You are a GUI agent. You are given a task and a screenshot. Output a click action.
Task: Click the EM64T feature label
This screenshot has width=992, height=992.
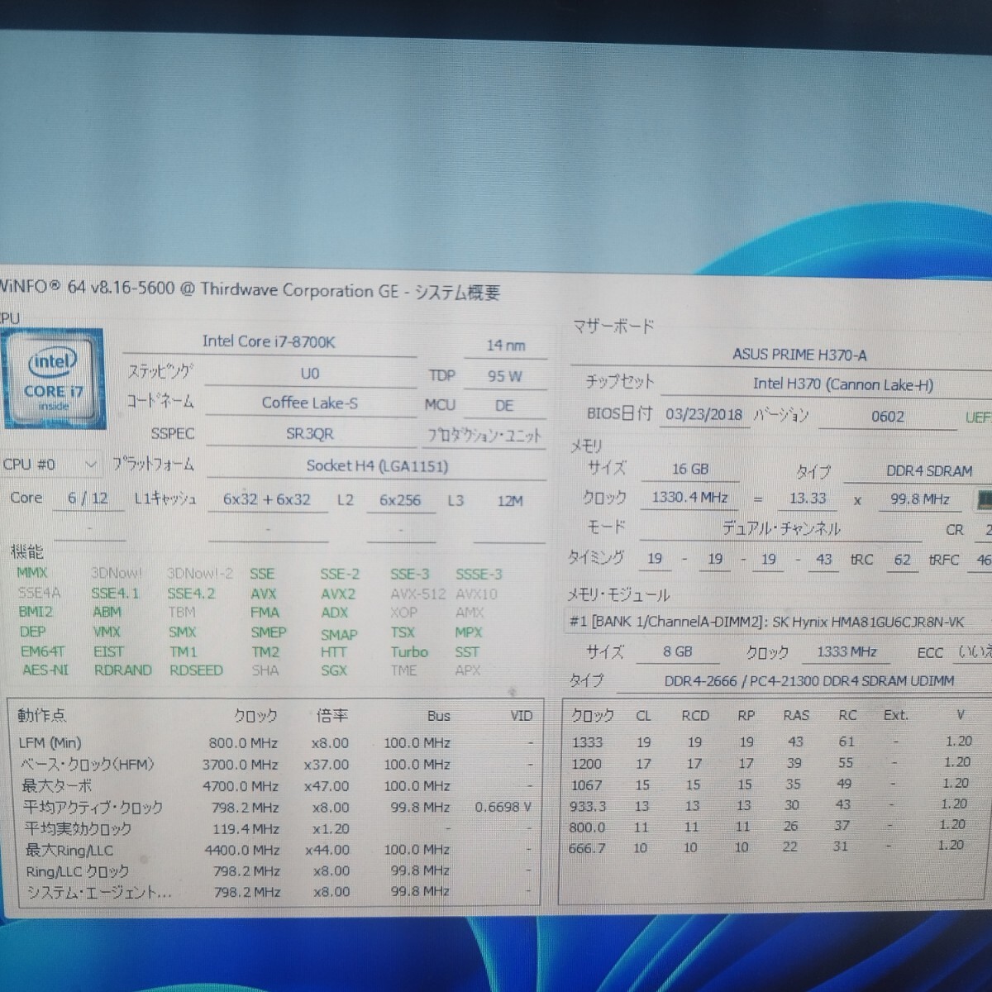coord(43,652)
